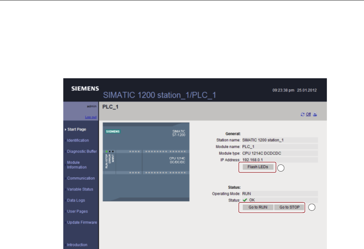
Task: Click the print icon next to Off
Action: click(x=315, y=114)
